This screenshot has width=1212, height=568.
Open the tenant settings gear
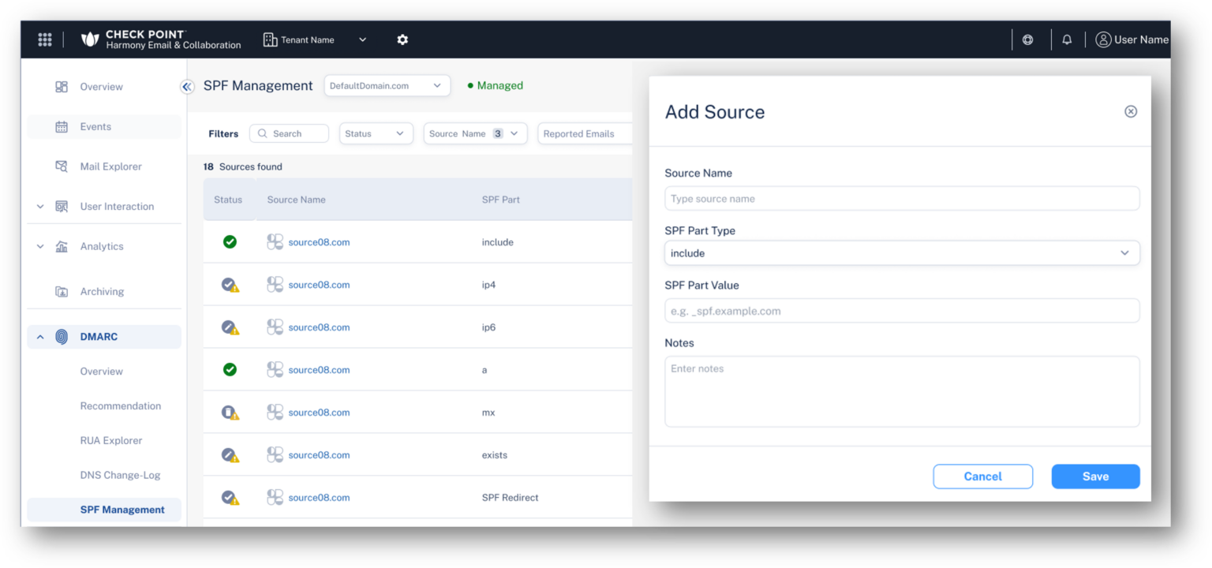point(402,39)
